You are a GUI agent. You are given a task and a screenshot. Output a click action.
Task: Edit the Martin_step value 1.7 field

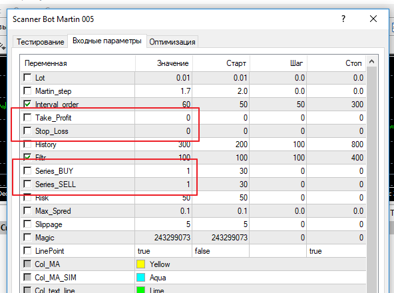click(x=164, y=91)
